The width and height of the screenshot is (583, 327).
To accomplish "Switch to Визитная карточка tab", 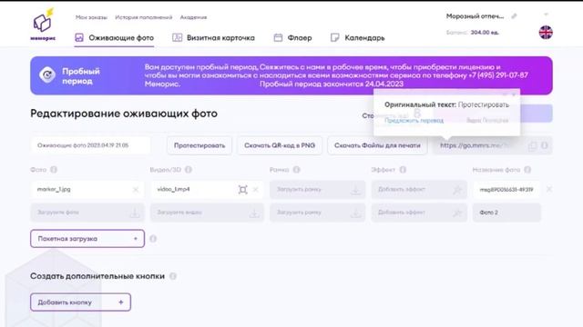I will [x=213, y=38].
